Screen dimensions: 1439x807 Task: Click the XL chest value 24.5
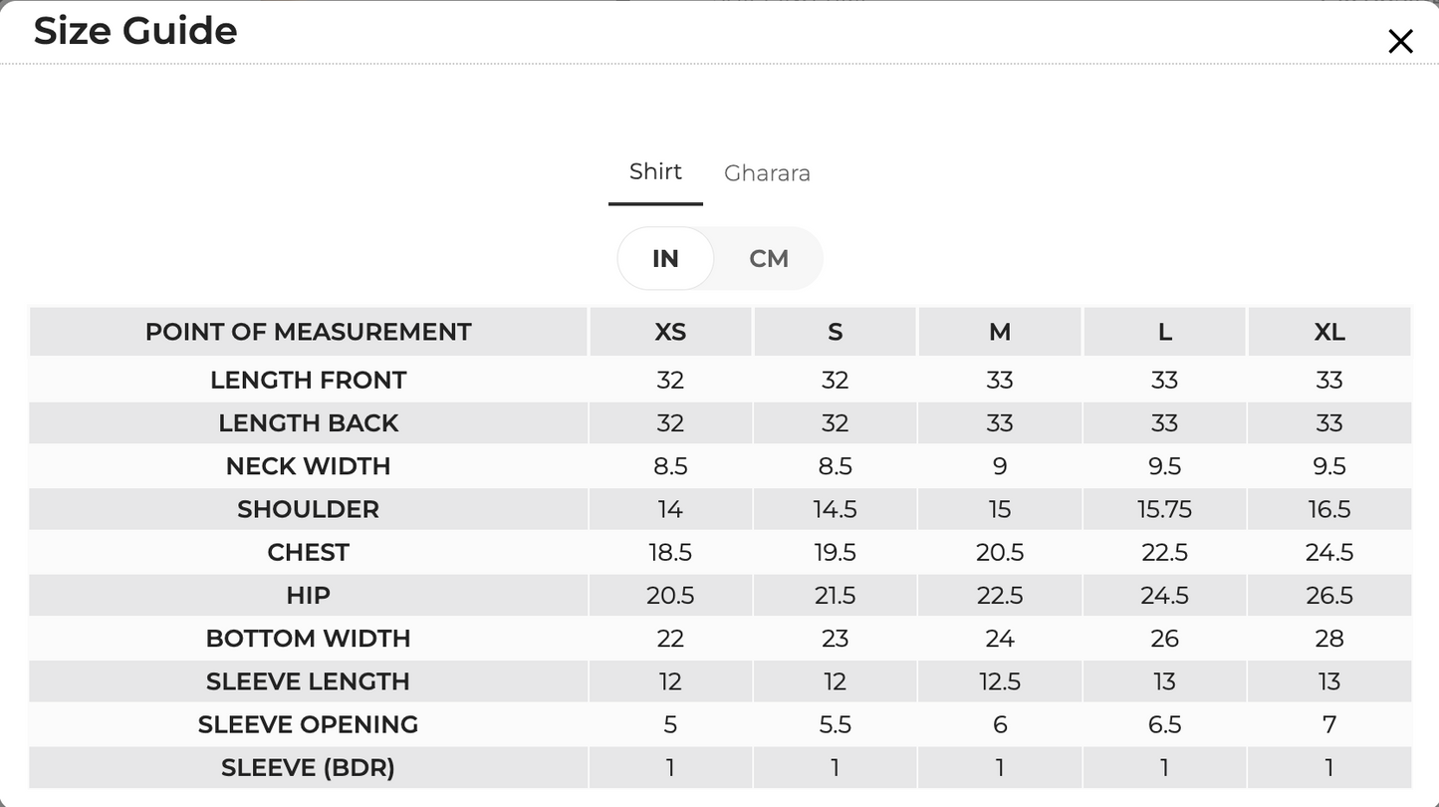pos(1329,552)
